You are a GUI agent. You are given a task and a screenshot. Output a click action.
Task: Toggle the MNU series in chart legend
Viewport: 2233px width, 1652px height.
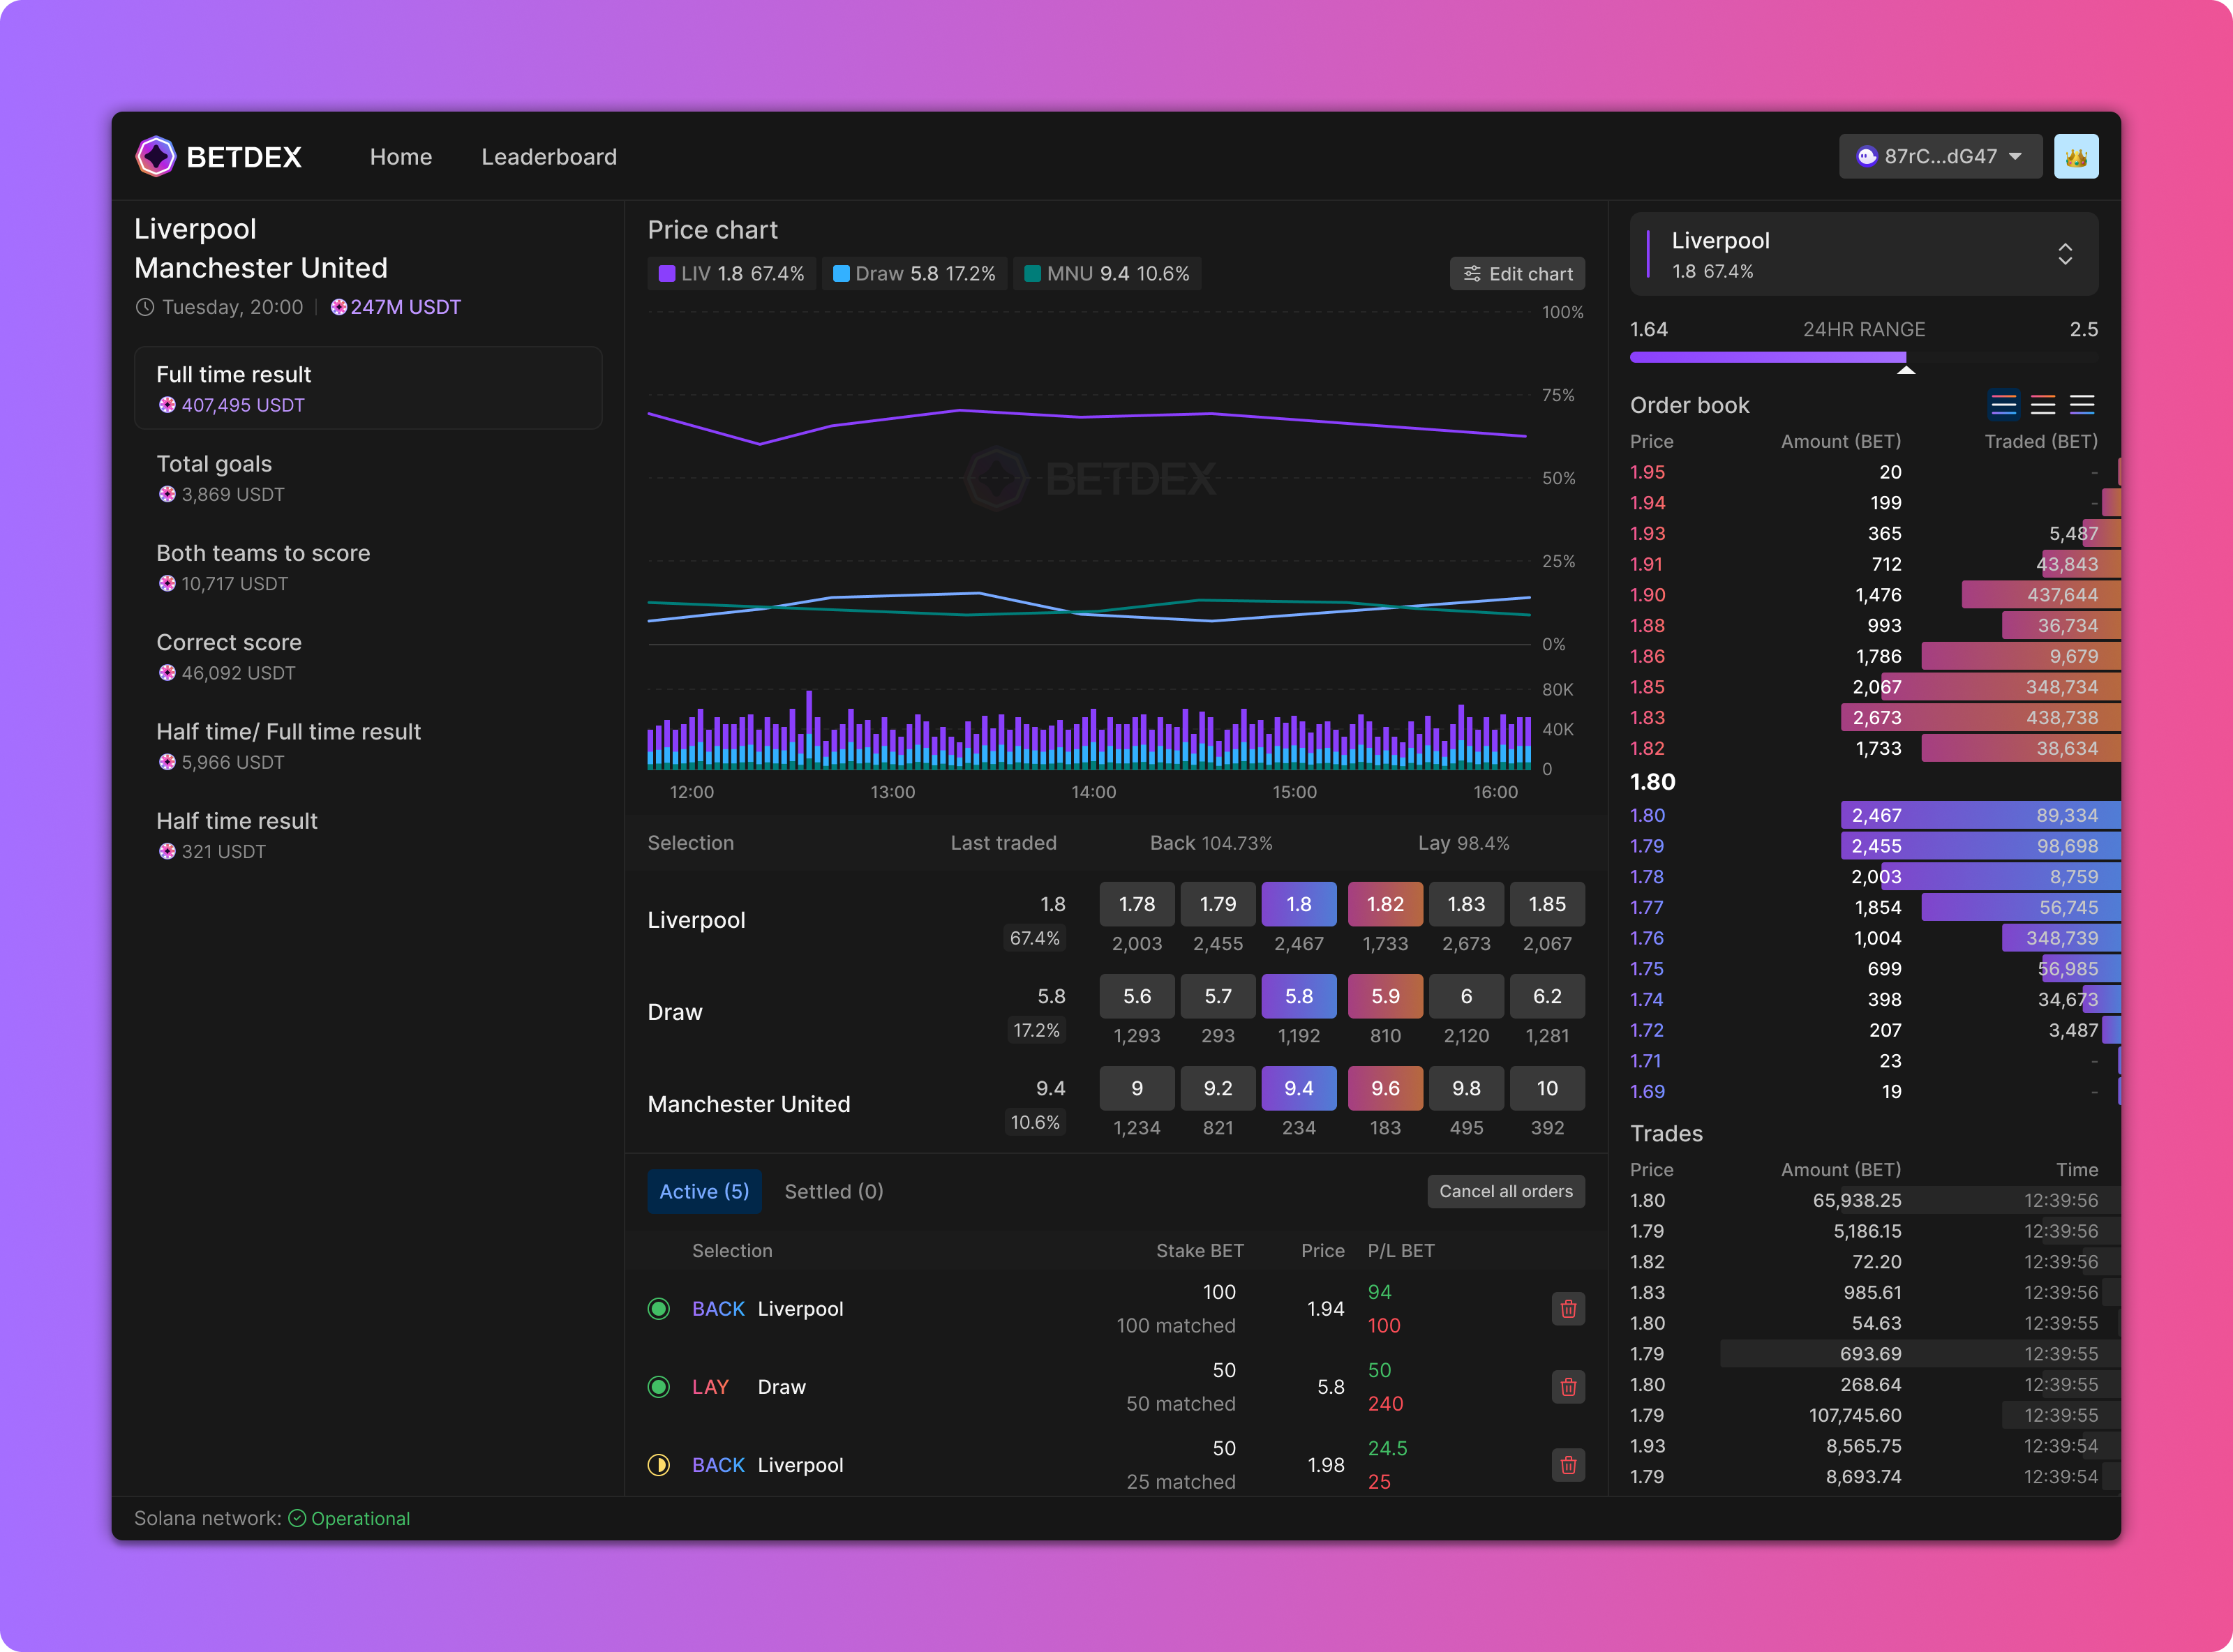(1108, 274)
